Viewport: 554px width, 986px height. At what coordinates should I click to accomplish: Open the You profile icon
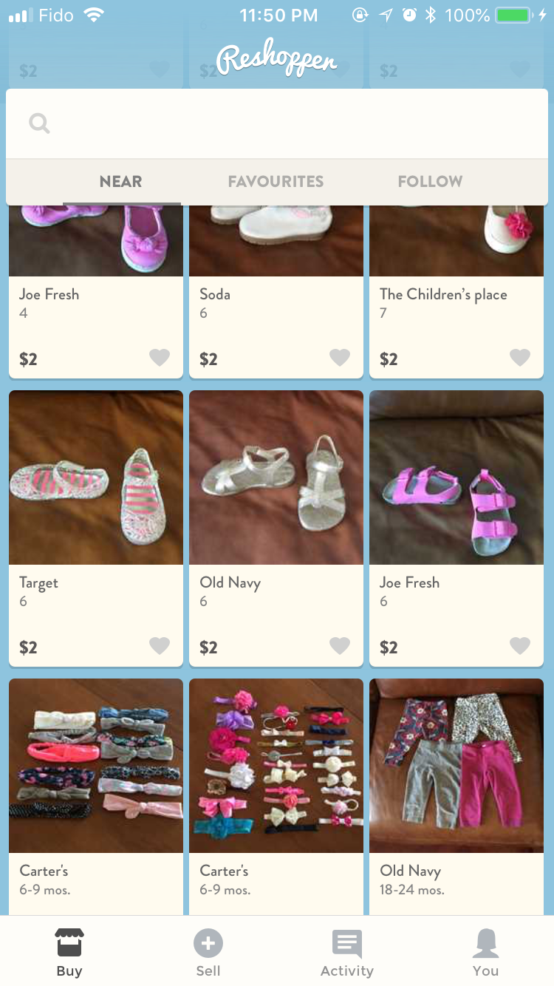click(486, 943)
